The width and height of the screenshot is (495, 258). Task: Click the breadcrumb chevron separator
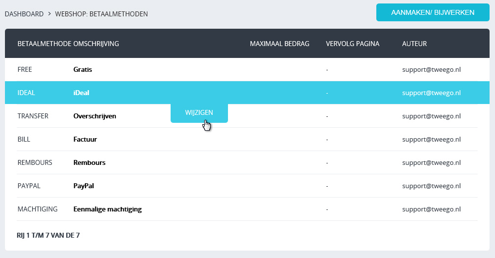point(49,14)
